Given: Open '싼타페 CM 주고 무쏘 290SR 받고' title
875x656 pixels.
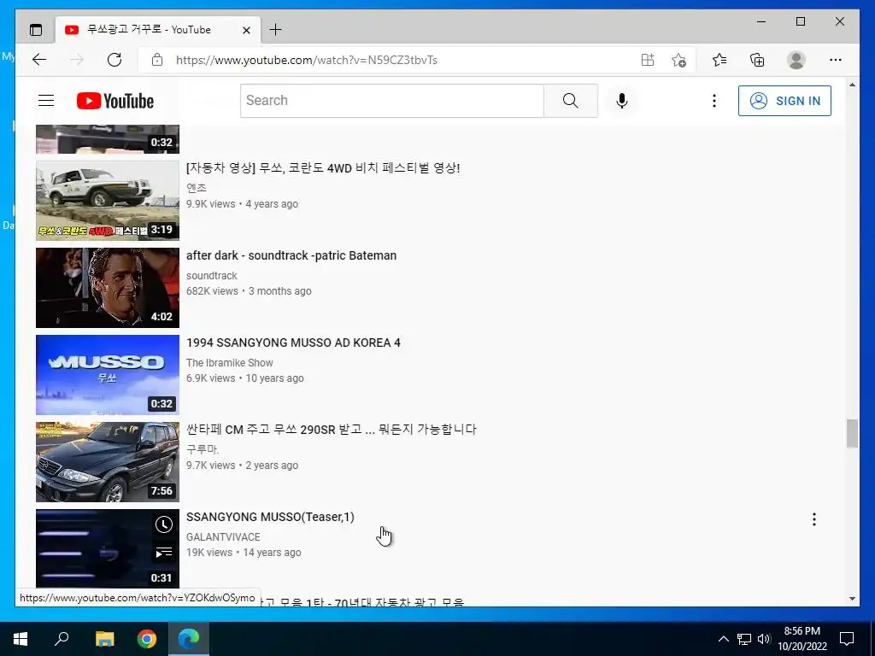Looking at the screenshot, I should click(x=332, y=430).
